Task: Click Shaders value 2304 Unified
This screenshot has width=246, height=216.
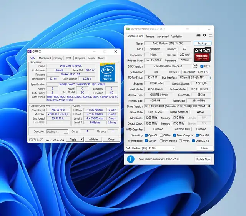Action: [157, 83]
